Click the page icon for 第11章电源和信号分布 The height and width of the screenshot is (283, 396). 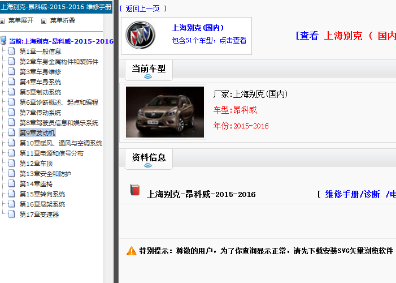(12, 153)
